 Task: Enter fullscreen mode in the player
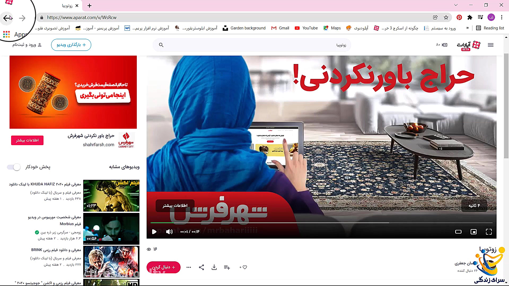489,232
